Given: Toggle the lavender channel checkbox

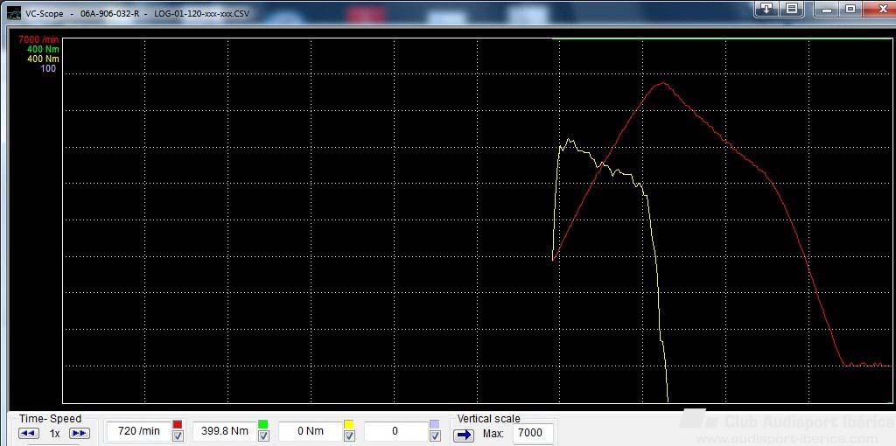Looking at the screenshot, I should click(x=435, y=436).
